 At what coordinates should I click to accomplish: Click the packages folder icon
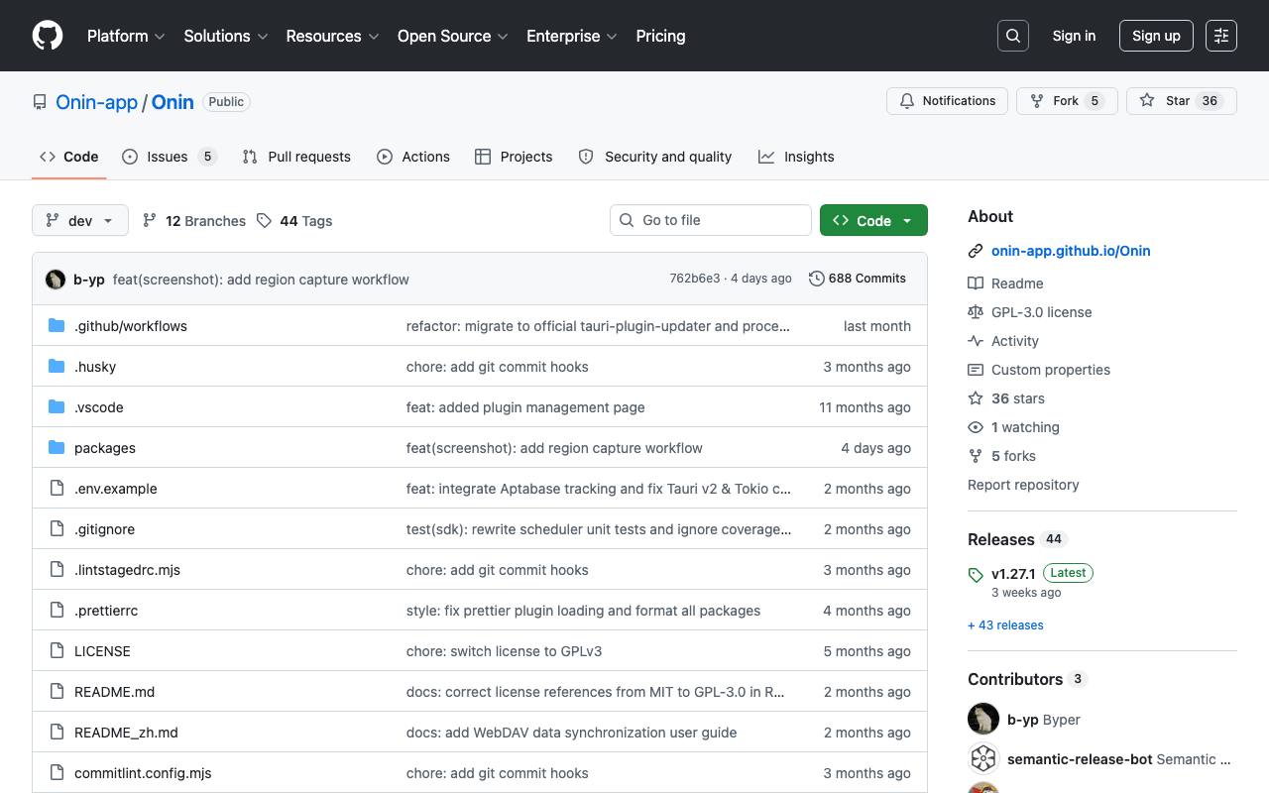[57, 448]
